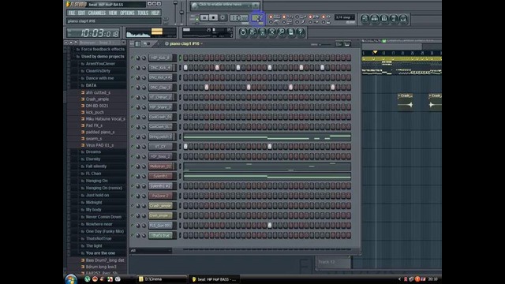Open the CHANNELS menu

pyautogui.click(x=96, y=13)
